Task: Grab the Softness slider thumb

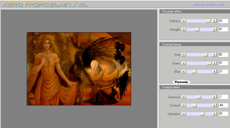Action: 208,21
